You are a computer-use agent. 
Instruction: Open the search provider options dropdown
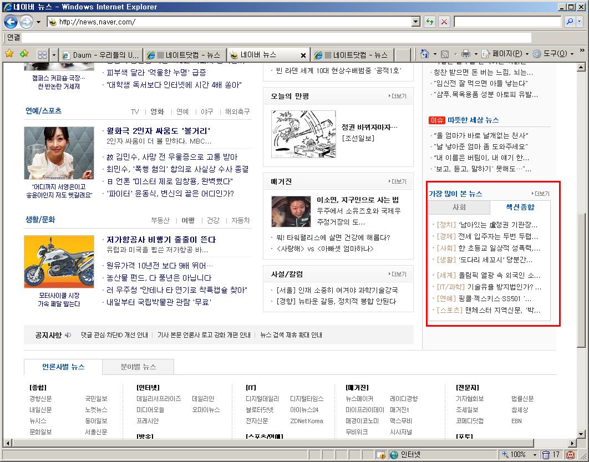click(579, 22)
